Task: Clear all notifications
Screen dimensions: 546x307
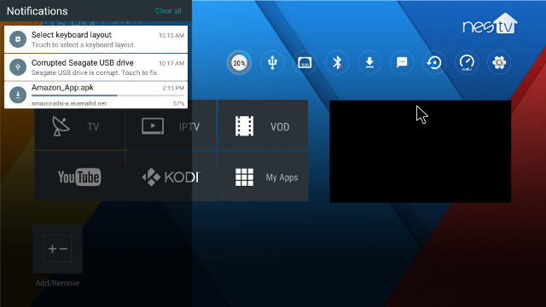Action: pos(168,11)
